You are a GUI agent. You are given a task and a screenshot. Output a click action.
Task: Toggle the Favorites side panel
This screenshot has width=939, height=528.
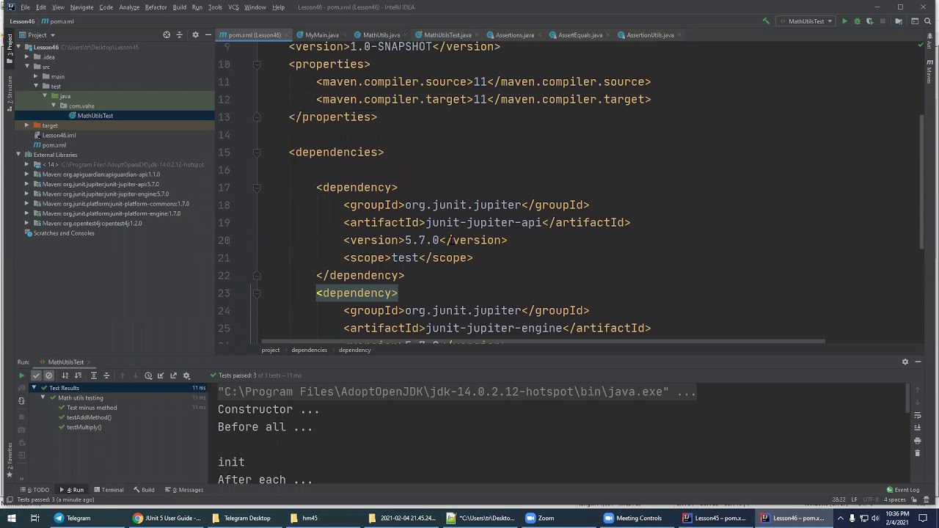[x=10, y=460]
